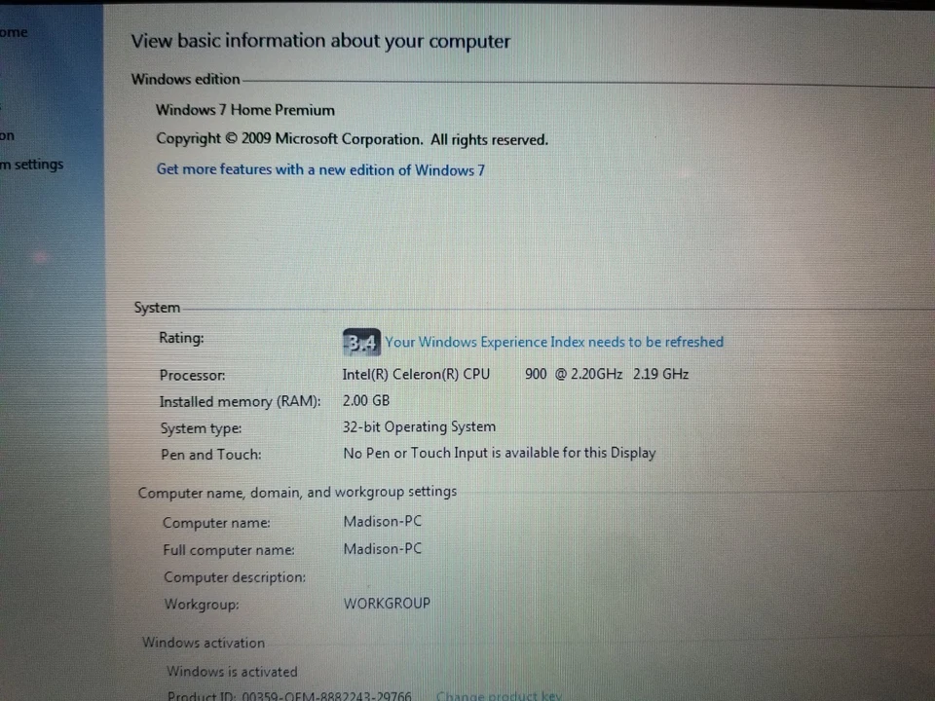Click the 'Computer description:' label
The height and width of the screenshot is (701, 935).
[x=235, y=577]
